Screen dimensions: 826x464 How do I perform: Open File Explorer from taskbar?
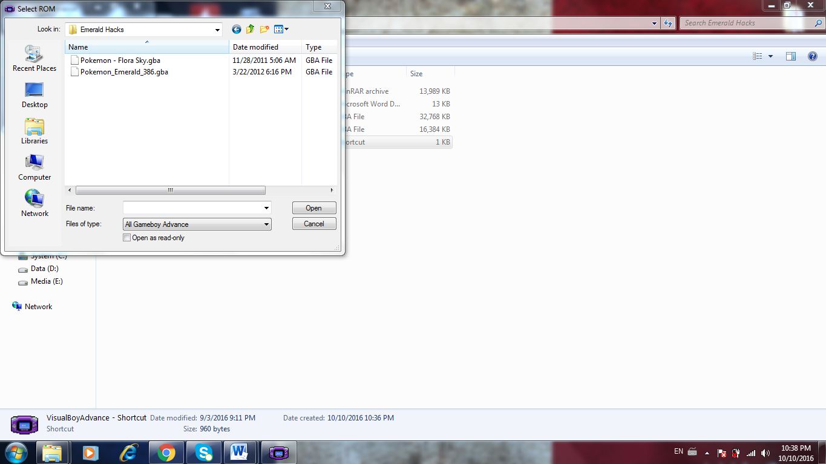(x=52, y=453)
